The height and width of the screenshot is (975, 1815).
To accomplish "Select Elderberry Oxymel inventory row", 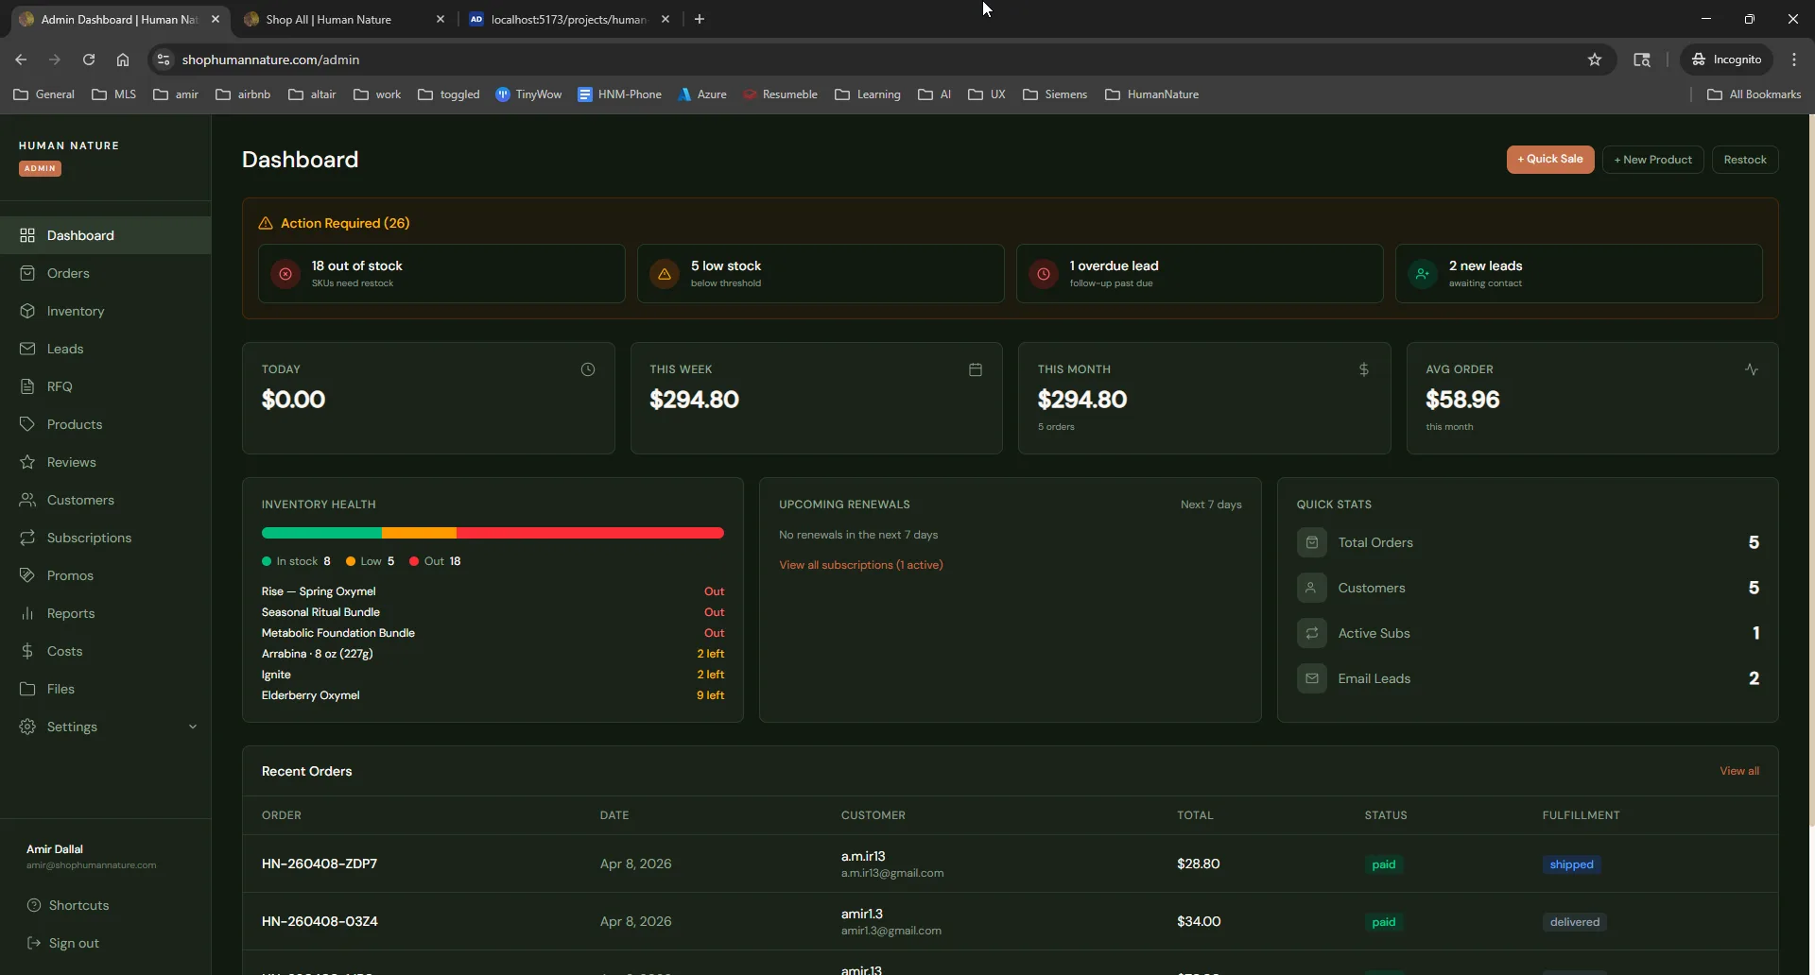I will click(x=493, y=695).
